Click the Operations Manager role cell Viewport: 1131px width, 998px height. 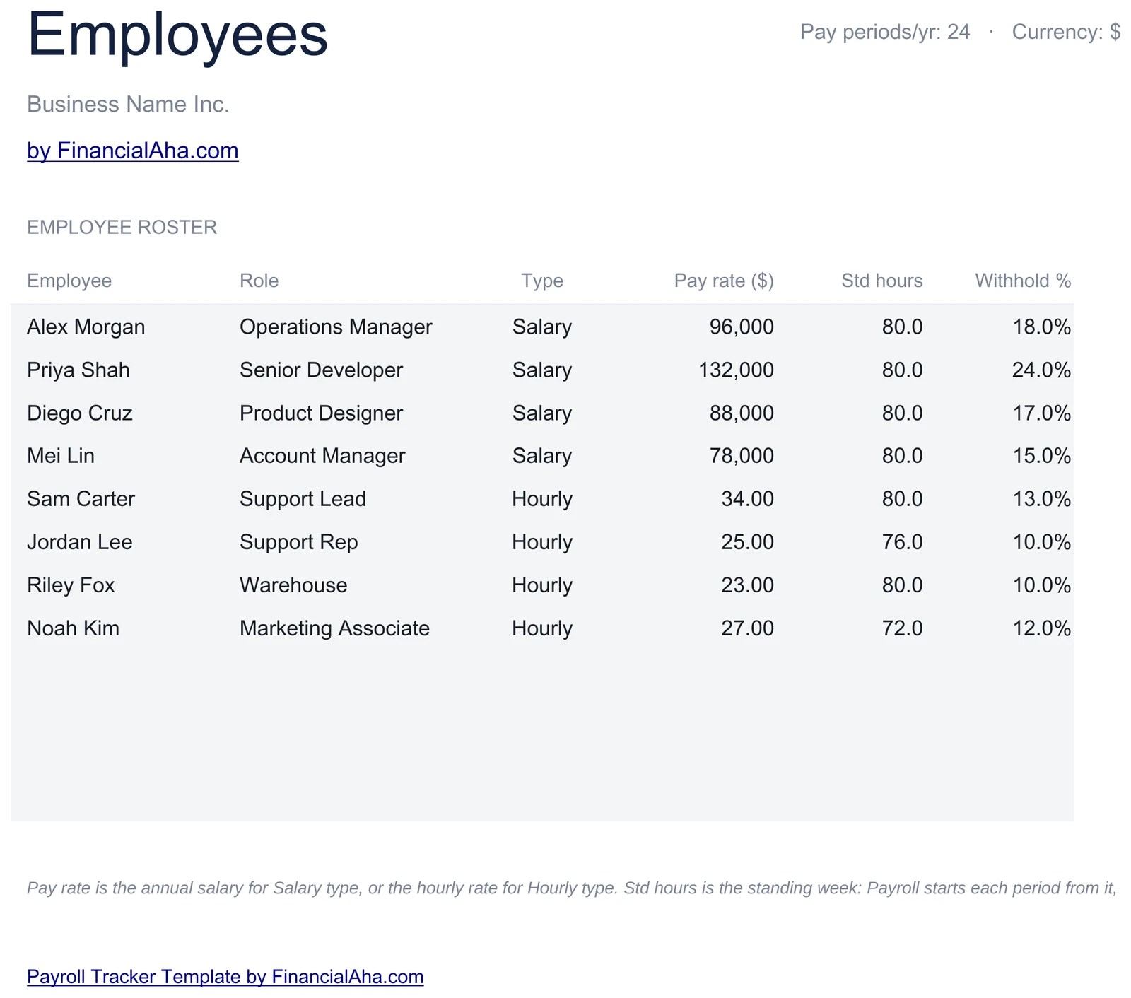click(x=336, y=327)
